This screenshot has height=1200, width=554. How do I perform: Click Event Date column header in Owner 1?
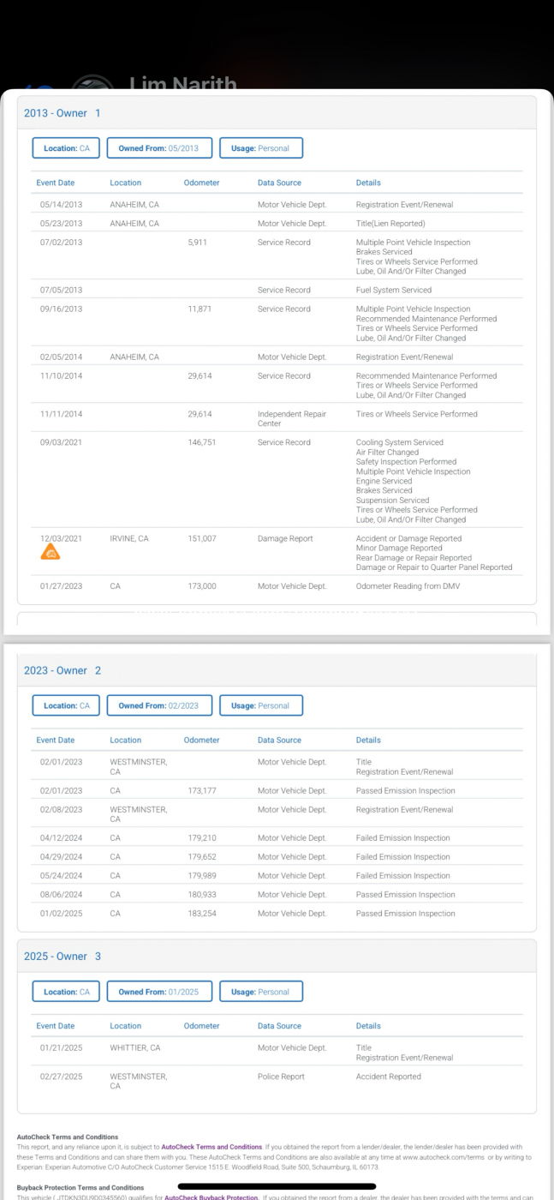click(55, 183)
